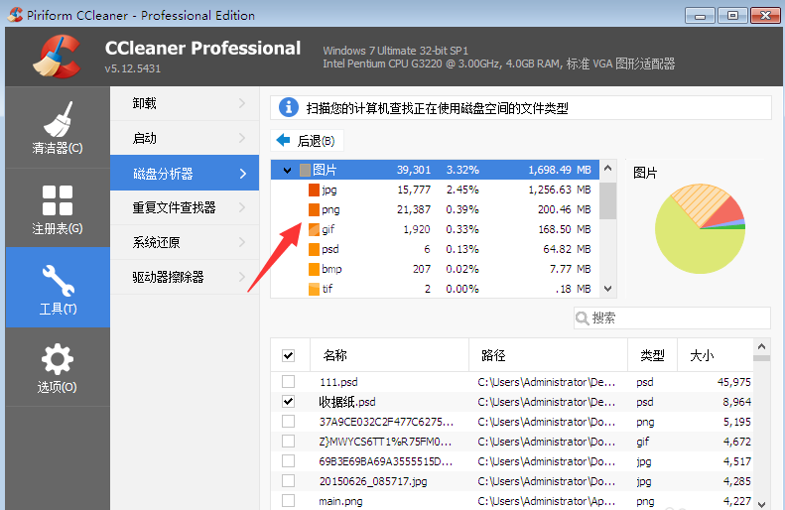Click the chevron next to 启动
785x510 pixels.
click(242, 138)
